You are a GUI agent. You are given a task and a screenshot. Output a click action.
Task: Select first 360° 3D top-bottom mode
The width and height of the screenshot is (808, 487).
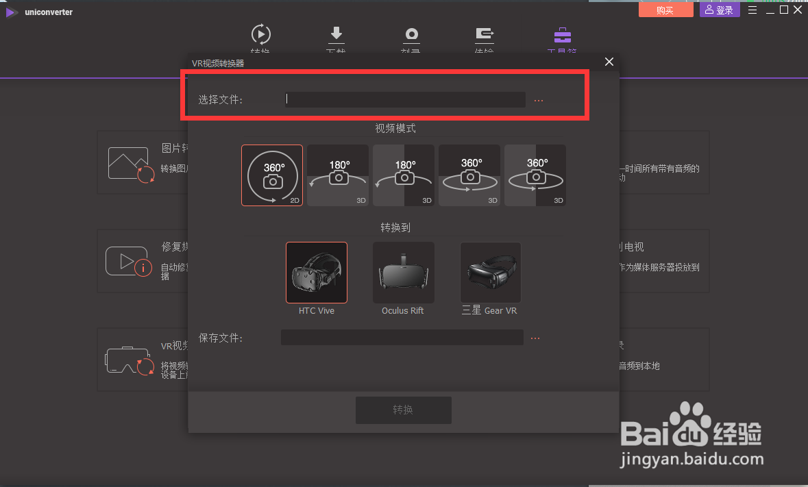pos(469,175)
